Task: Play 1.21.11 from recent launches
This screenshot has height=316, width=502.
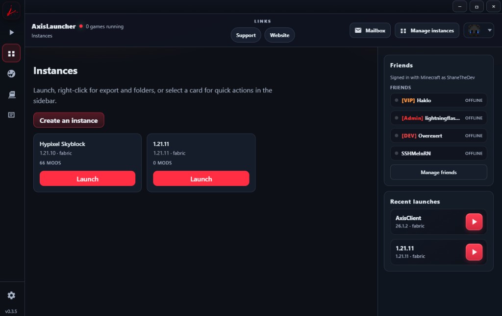Action: point(474,252)
